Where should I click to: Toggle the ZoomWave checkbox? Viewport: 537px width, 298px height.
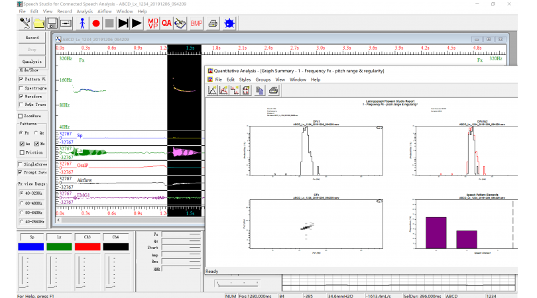pyautogui.click(x=21, y=115)
